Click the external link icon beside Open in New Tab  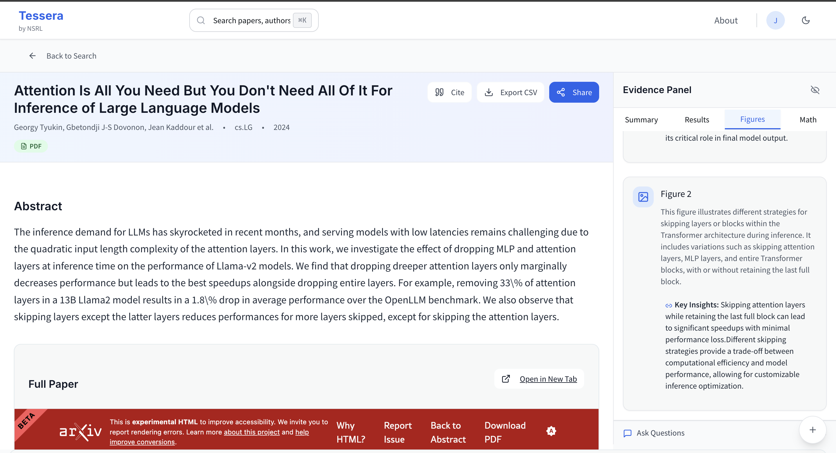click(x=506, y=379)
